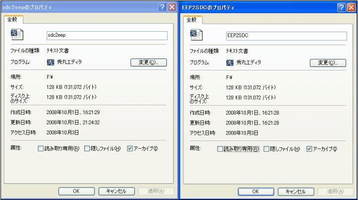358x200 pixels.
Task: Click the sdc2eep file name field
Action: [x=107, y=35]
